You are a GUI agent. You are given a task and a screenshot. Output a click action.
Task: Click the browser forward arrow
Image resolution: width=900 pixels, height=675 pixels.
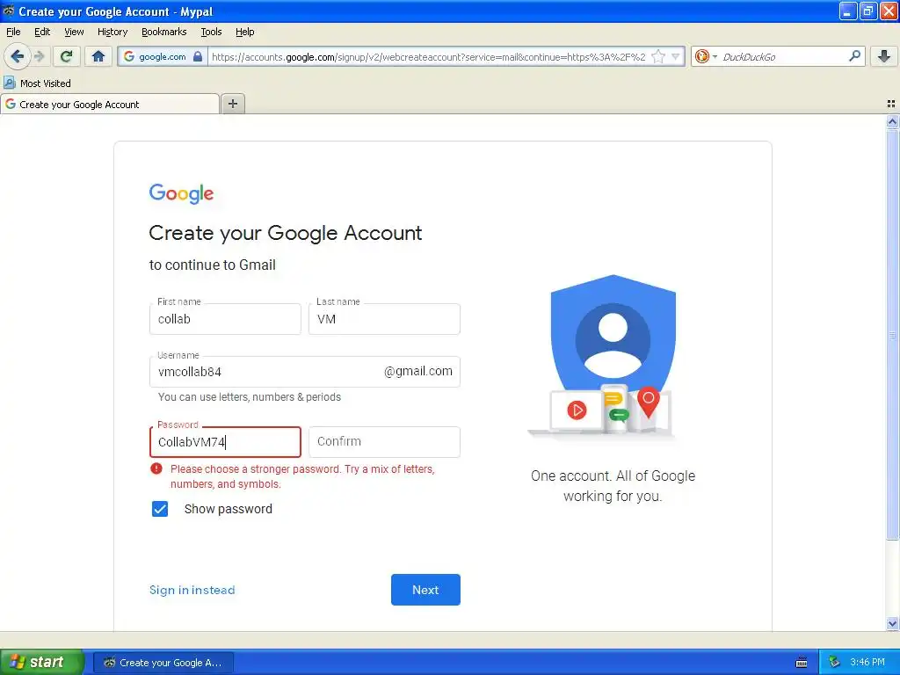[x=39, y=56]
